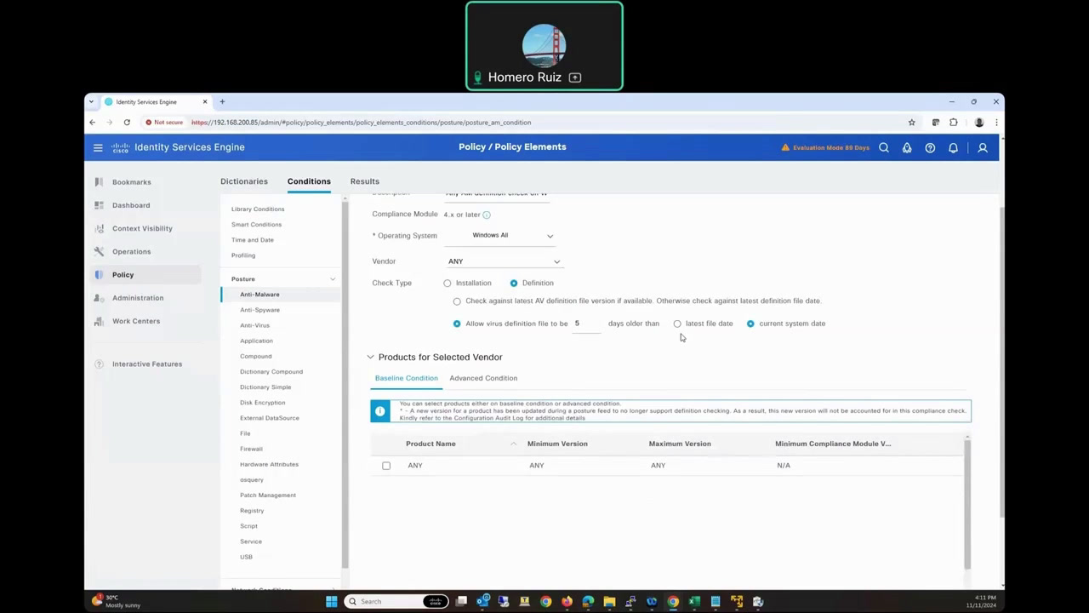Click the Compliance Module info icon
1089x613 pixels.
pyautogui.click(x=487, y=215)
